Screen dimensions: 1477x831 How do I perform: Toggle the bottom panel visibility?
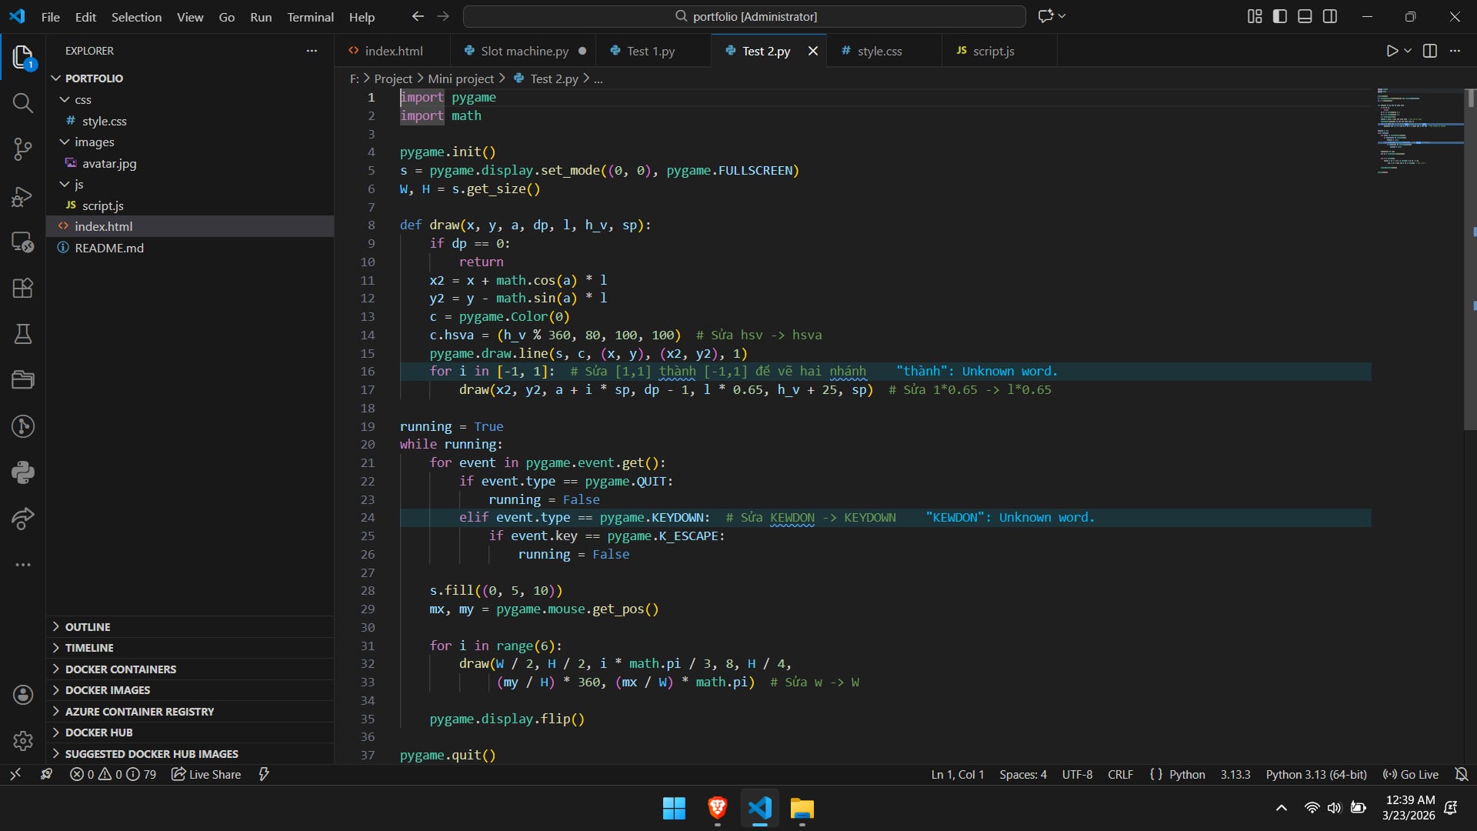click(x=1305, y=15)
